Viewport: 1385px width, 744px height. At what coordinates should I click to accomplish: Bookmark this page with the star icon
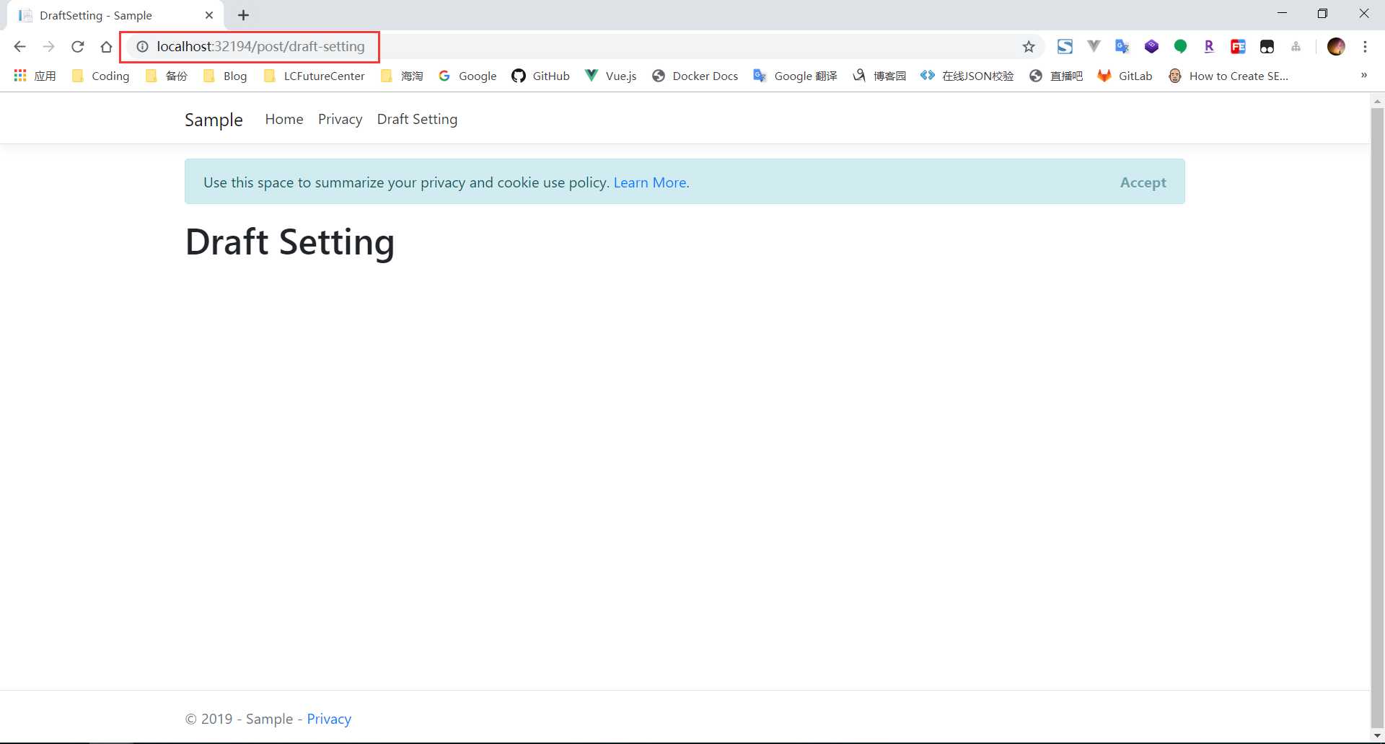(1029, 47)
